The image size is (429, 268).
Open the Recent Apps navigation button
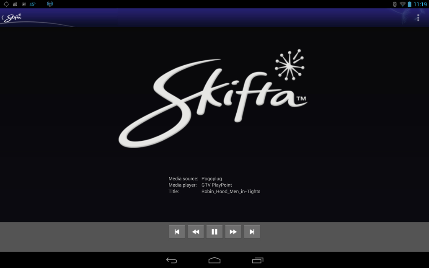[x=258, y=260]
